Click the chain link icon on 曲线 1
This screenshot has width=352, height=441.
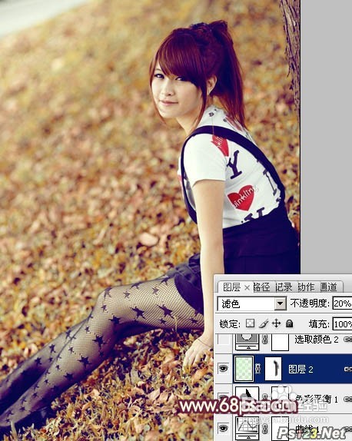tap(265, 429)
